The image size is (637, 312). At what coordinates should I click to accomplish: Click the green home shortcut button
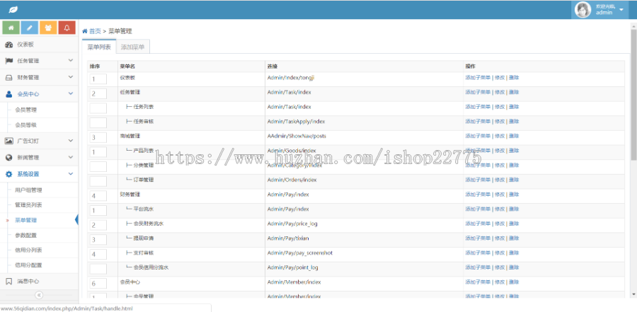[11, 28]
